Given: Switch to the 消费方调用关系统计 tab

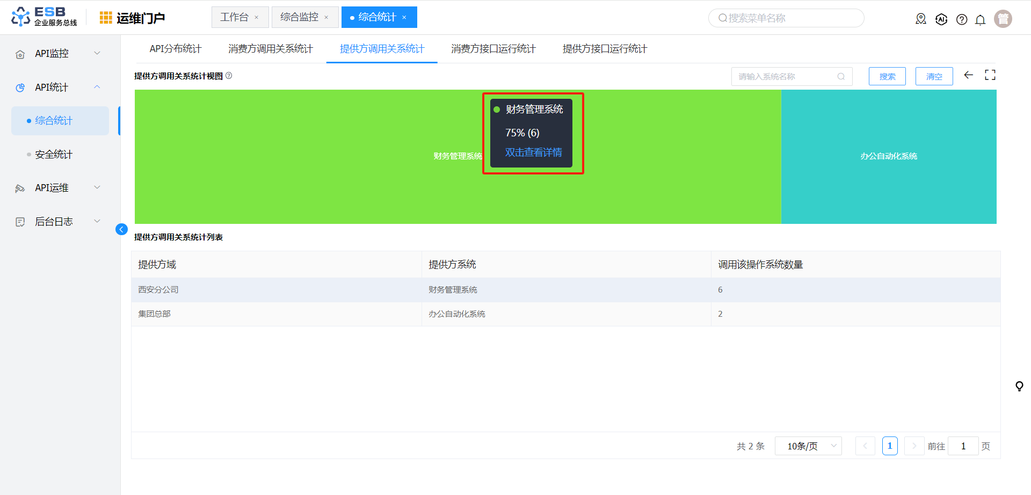Looking at the screenshot, I should click(270, 49).
